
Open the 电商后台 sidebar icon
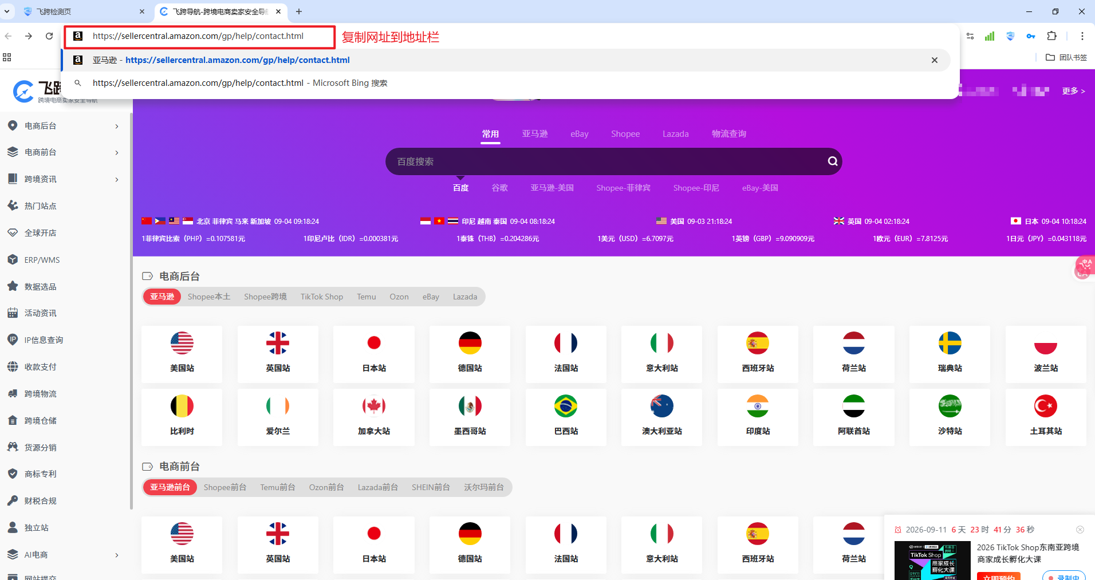point(13,125)
